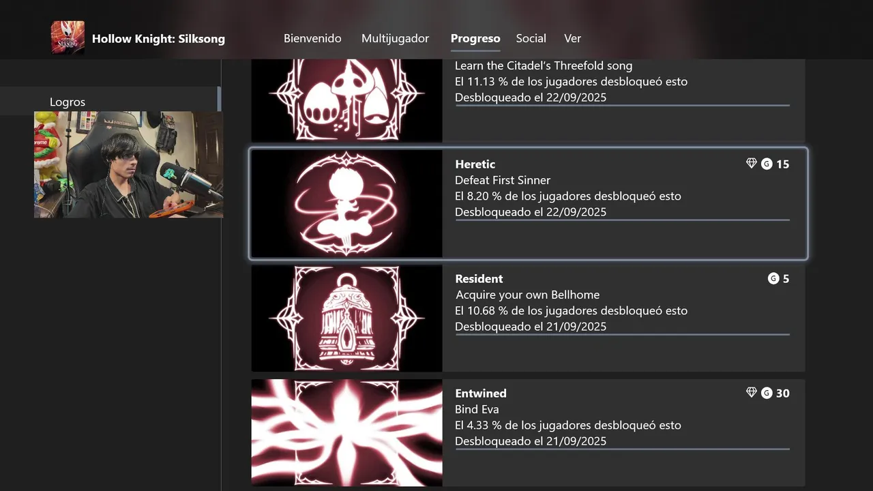Click the 4.33 % players unlocked text
The height and width of the screenshot is (491, 873).
click(x=568, y=426)
